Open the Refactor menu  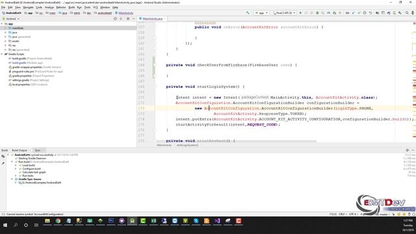(x=61, y=7)
